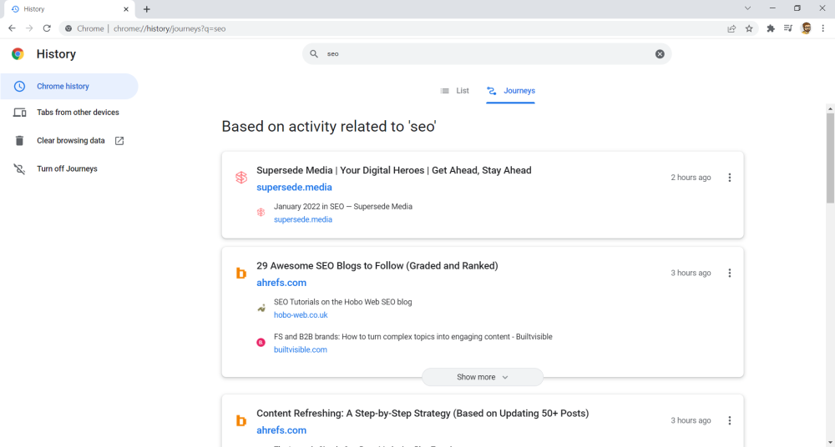The height and width of the screenshot is (447, 835).
Task: Open ahrefs.com link under 29 Awesome SEO Blogs
Action: (281, 283)
